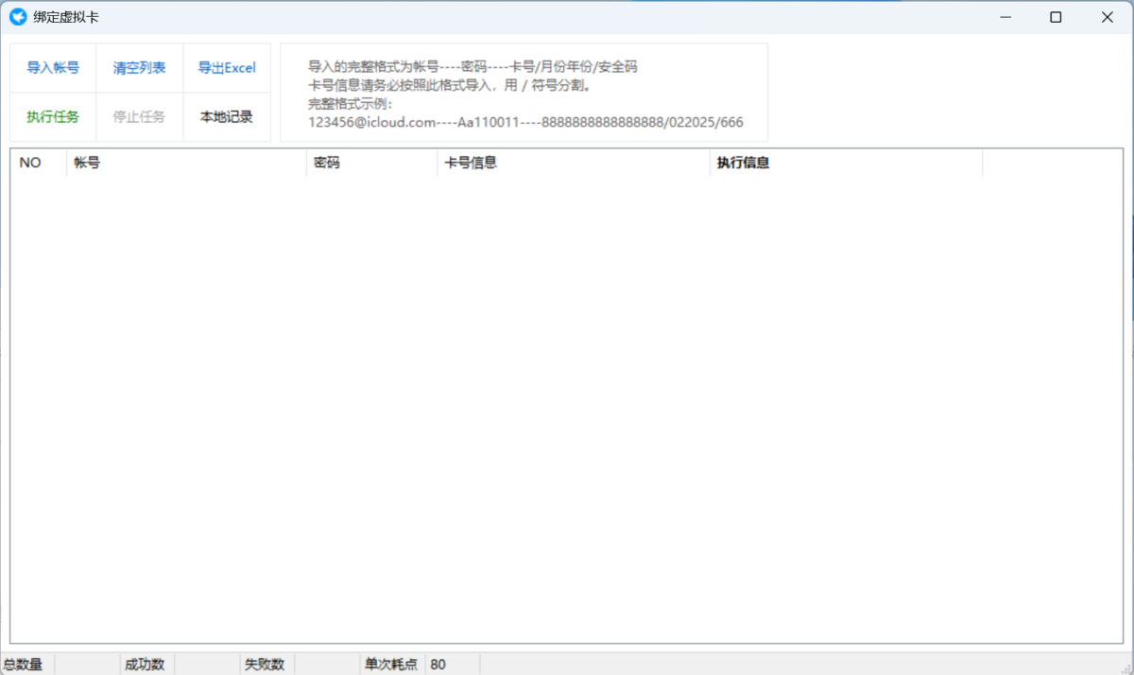1134x675 pixels.
Task: Click the blue bird app icon
Action: pos(17,16)
